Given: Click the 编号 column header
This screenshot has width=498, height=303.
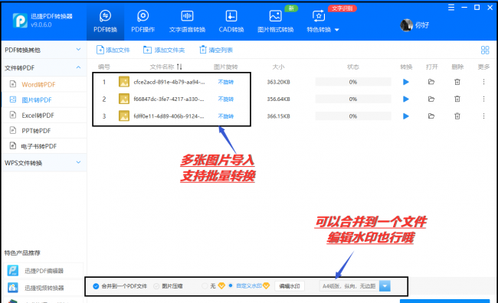Looking at the screenshot, I should coord(104,67).
